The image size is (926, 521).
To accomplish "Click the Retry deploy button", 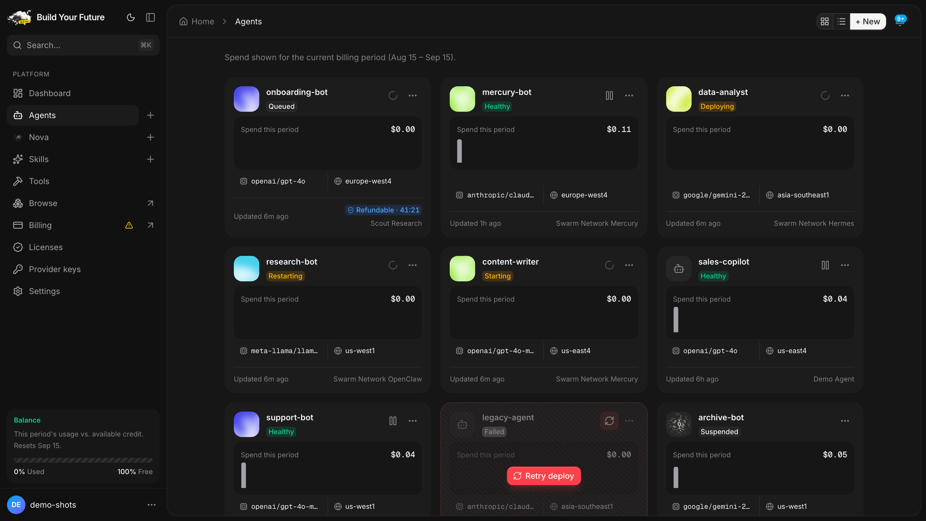I will [543, 476].
